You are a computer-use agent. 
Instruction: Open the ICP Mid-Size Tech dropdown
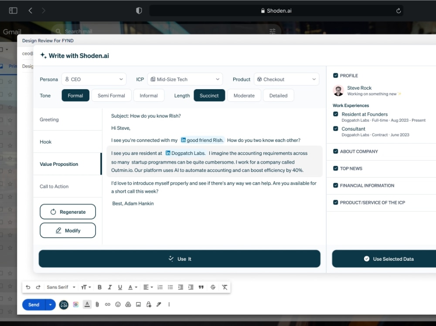click(x=185, y=79)
